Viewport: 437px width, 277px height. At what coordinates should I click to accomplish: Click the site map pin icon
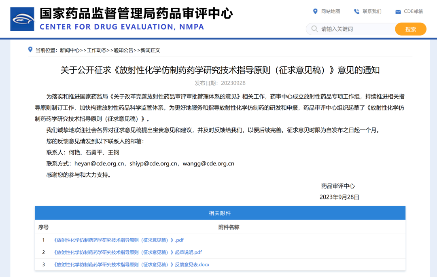pos(315,11)
